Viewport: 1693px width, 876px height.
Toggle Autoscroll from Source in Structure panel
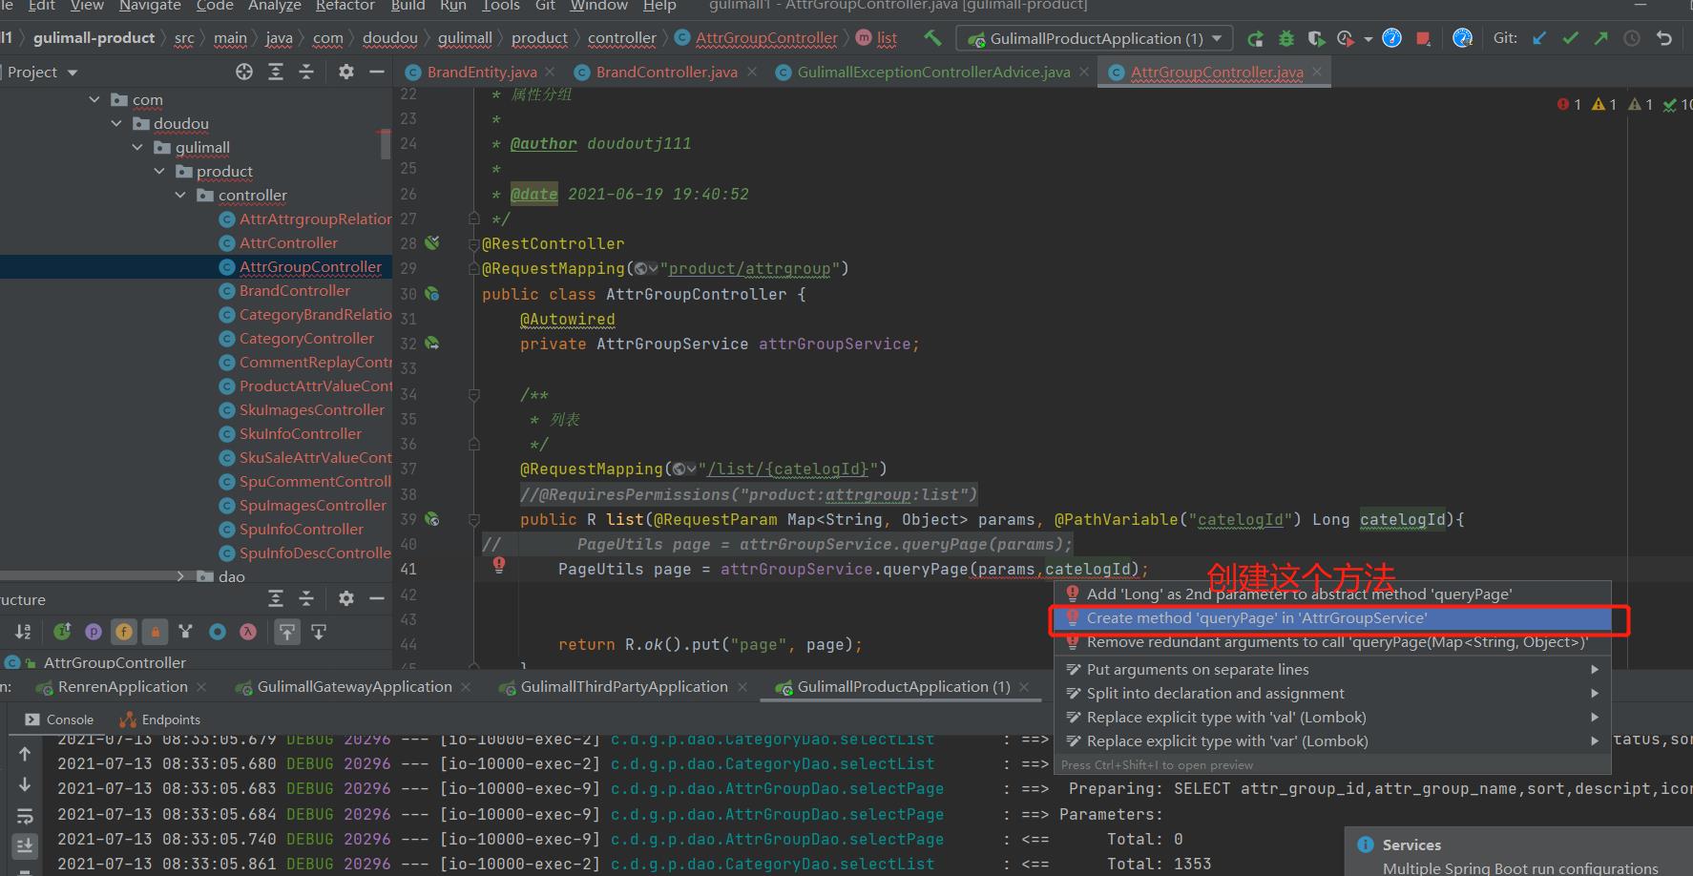coord(319,631)
